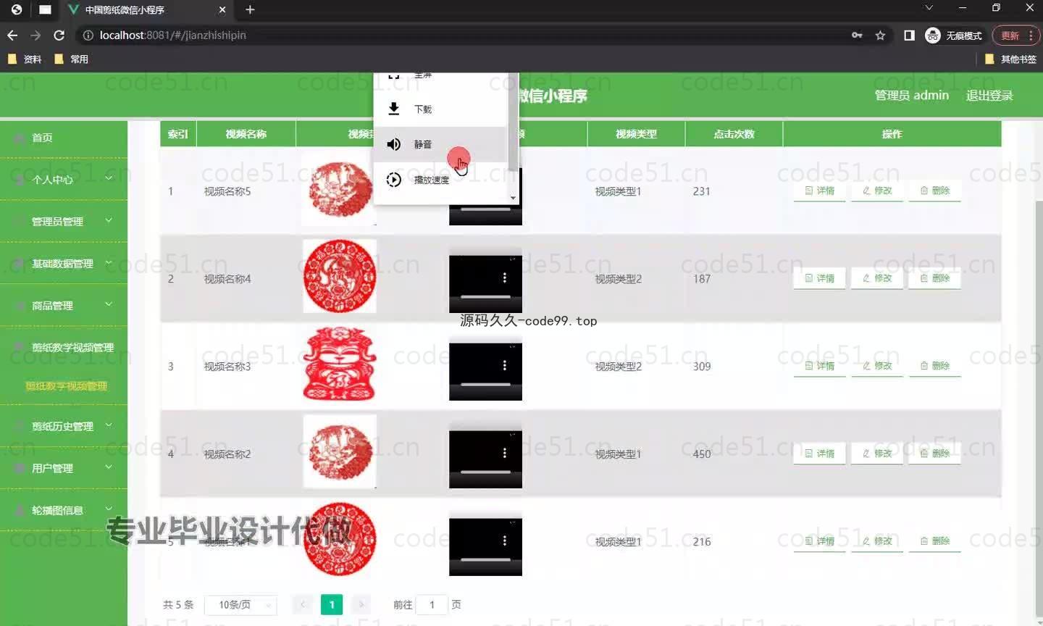Open the 其他书签 bookmarks folder
Viewport: 1043px width, 626px height.
point(1010,59)
